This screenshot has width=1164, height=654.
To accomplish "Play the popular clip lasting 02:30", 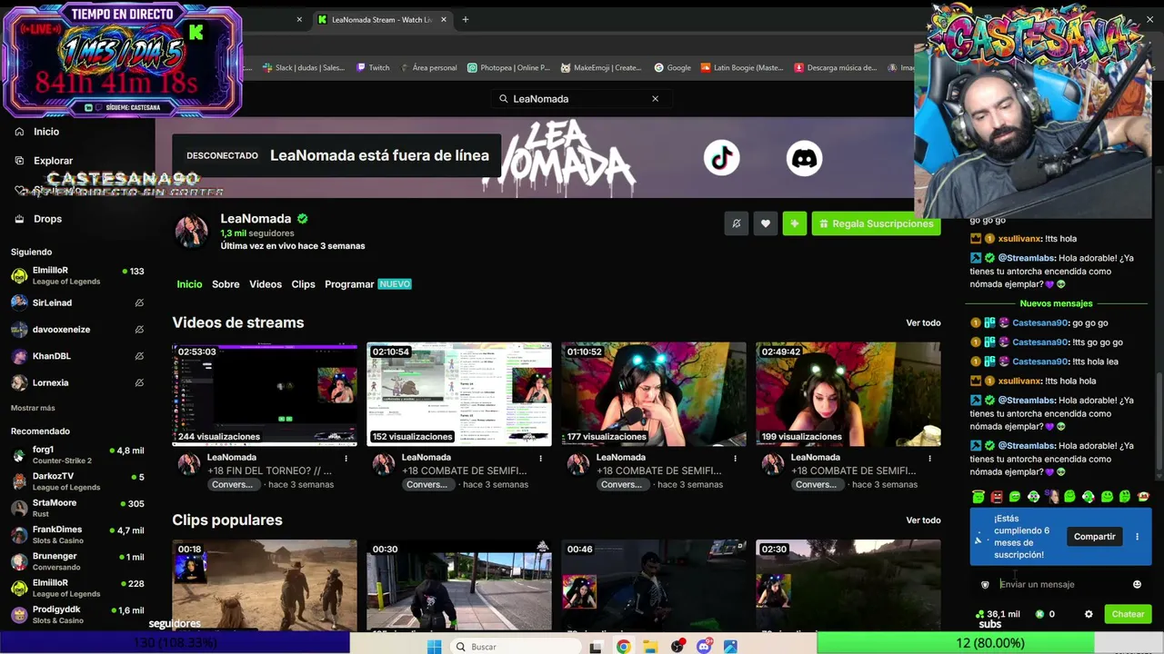I will 848,585.
